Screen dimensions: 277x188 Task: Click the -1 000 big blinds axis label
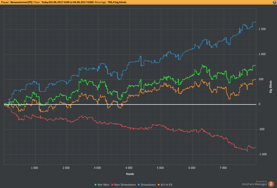(x=263, y=154)
